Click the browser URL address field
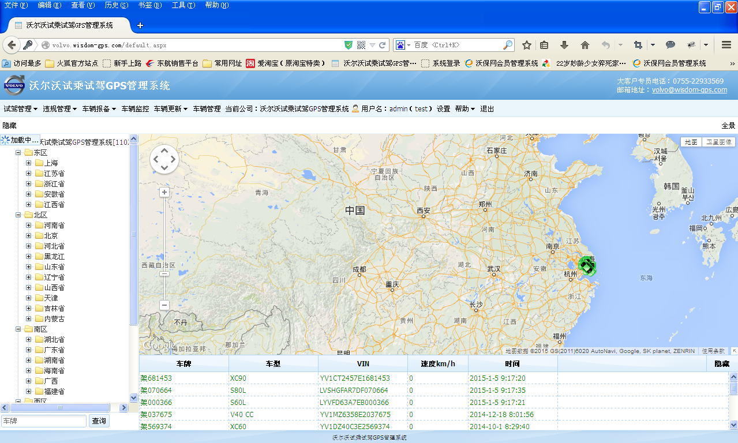 [x=196, y=45]
